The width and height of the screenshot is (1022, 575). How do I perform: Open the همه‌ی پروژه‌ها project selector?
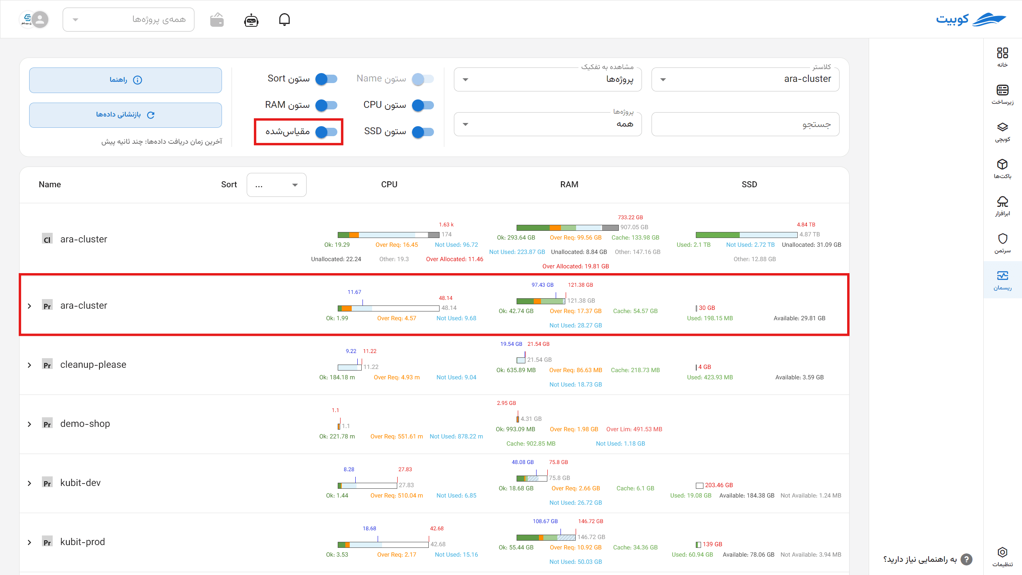[x=129, y=20]
